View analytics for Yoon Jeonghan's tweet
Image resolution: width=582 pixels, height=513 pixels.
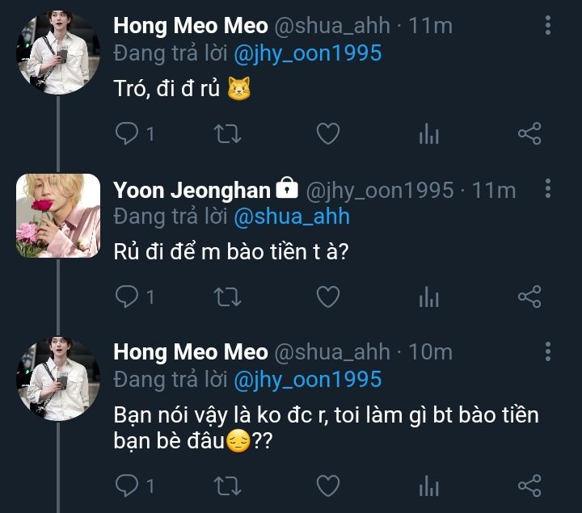(x=428, y=298)
